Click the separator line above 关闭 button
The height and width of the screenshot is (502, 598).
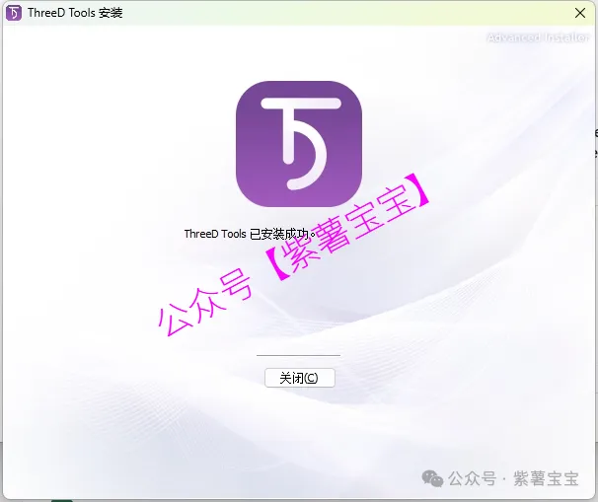click(x=298, y=355)
